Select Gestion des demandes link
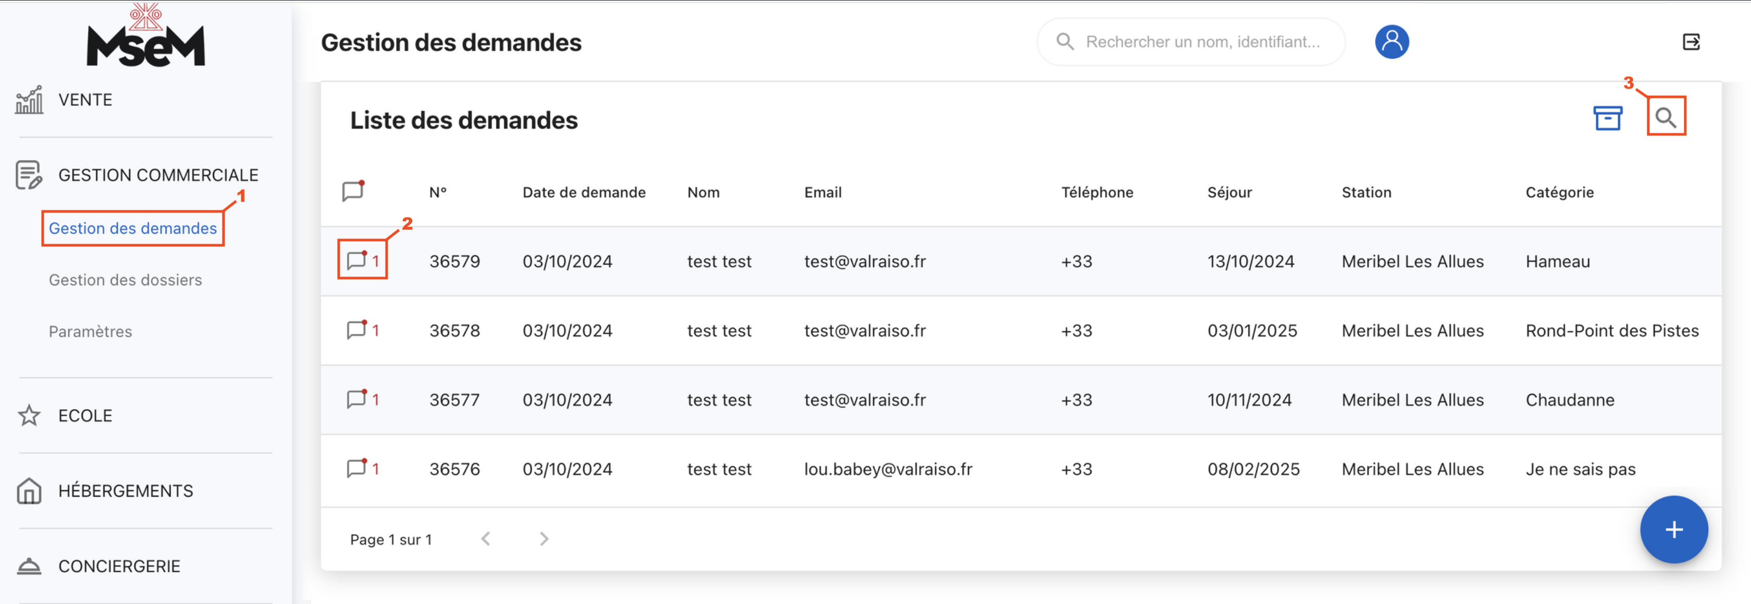1751x604 pixels. [x=132, y=228]
